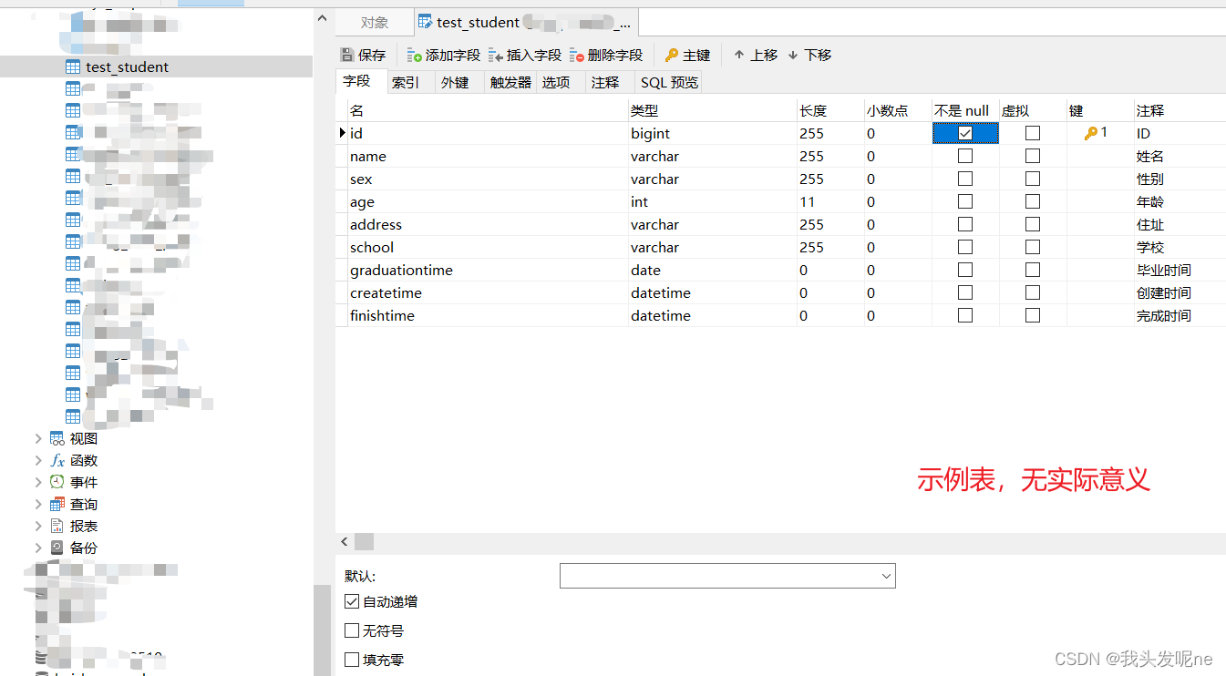The height and width of the screenshot is (676, 1226).
Task: Click the Functions (函数) fx icon
Action: pyautogui.click(x=57, y=460)
